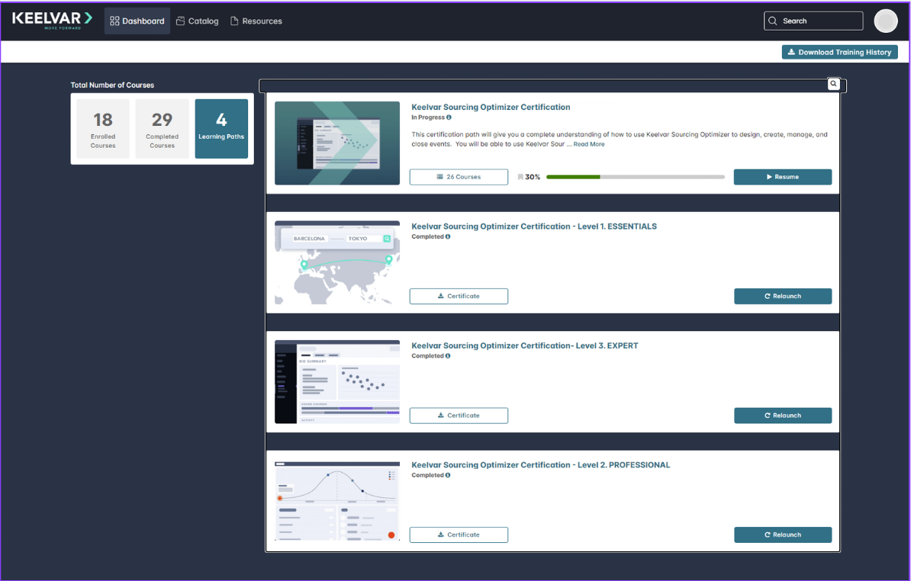Click the search icon above the course list

point(834,84)
